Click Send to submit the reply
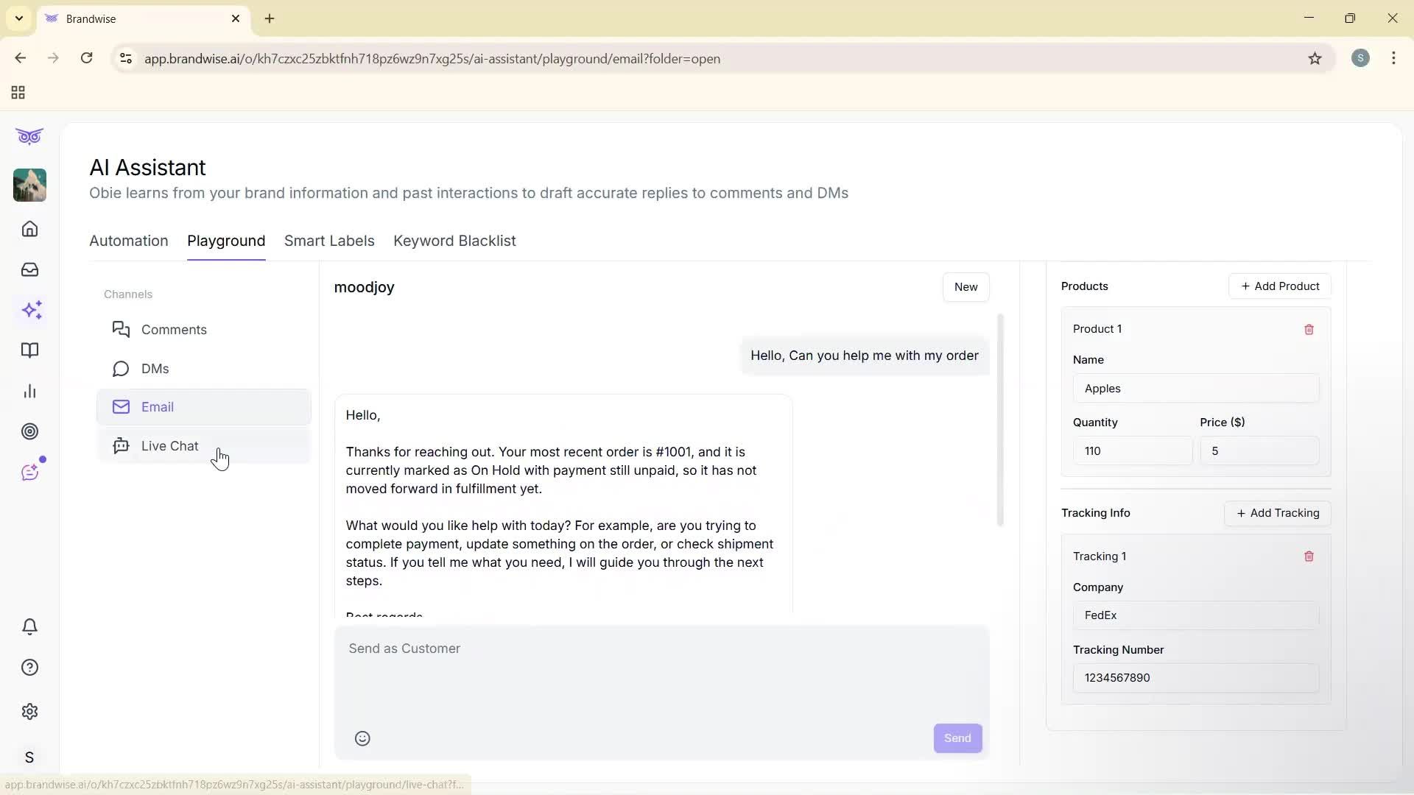Viewport: 1414px width, 795px height. (x=957, y=738)
